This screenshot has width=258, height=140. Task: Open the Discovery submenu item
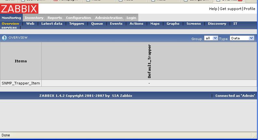tap(217, 23)
